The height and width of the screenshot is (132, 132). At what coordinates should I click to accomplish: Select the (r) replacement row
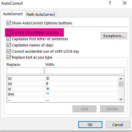click(63, 89)
